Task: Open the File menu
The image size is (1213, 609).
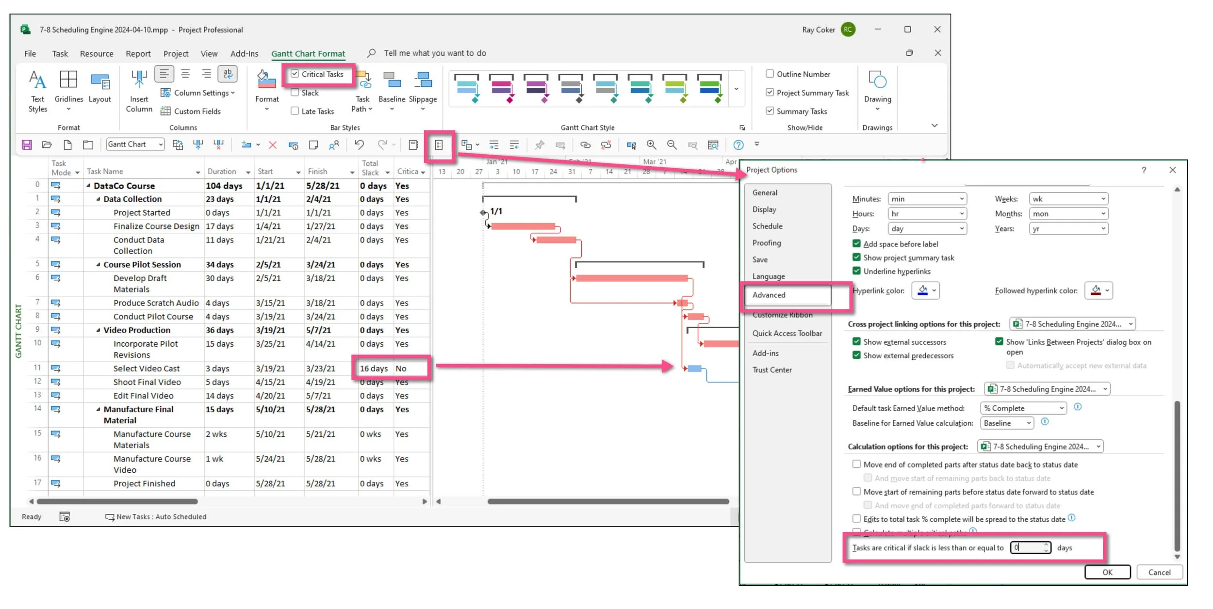Action: click(x=30, y=53)
